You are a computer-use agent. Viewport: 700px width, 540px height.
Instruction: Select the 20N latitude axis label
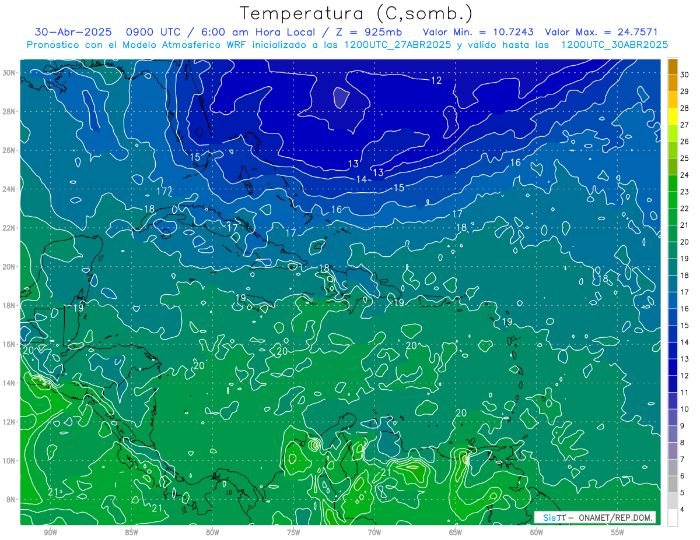(x=9, y=267)
